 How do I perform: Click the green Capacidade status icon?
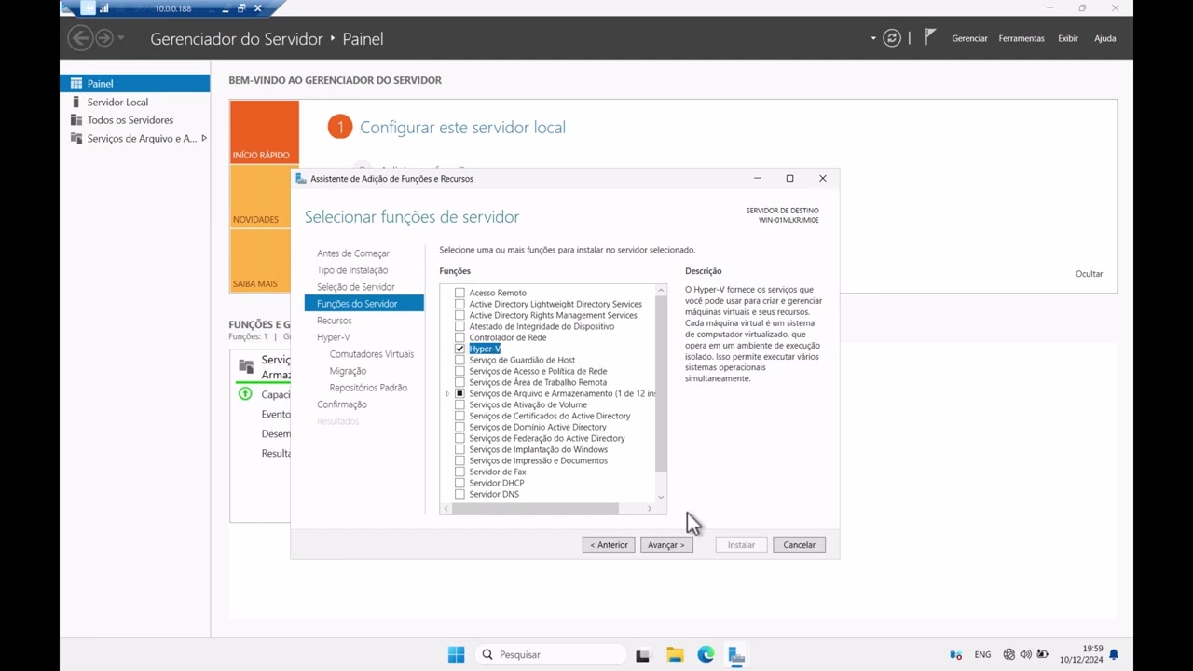pos(245,394)
